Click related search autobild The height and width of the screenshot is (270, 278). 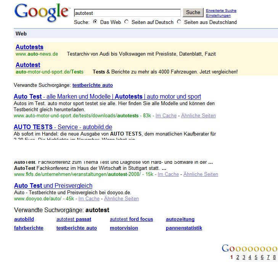(24, 219)
